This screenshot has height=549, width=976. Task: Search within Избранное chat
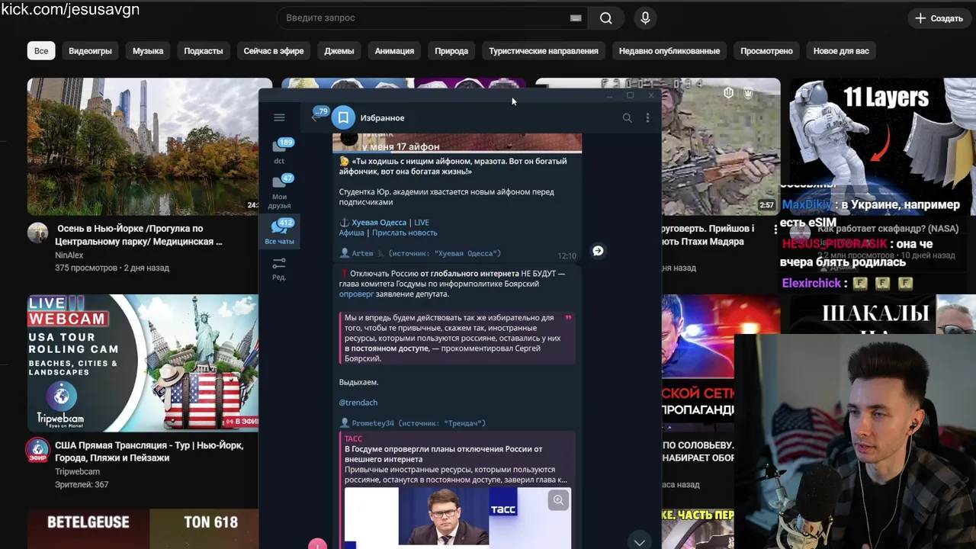click(627, 117)
